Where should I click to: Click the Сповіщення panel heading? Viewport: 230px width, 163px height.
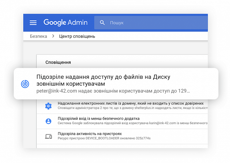click(x=58, y=62)
